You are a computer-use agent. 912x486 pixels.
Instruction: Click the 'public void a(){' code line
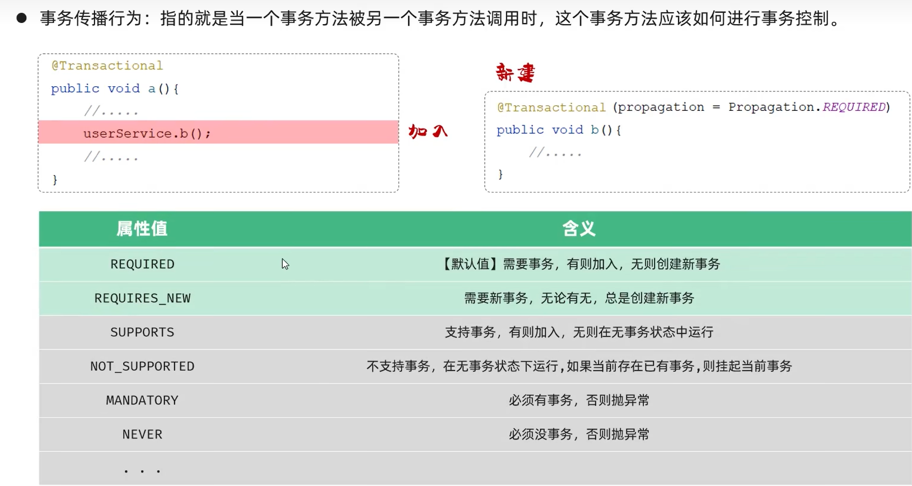(x=115, y=88)
